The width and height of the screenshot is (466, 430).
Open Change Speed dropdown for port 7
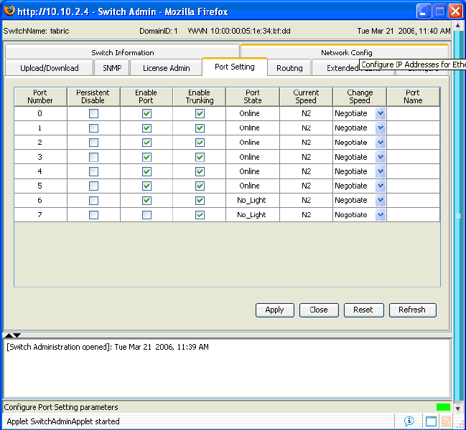(381, 215)
